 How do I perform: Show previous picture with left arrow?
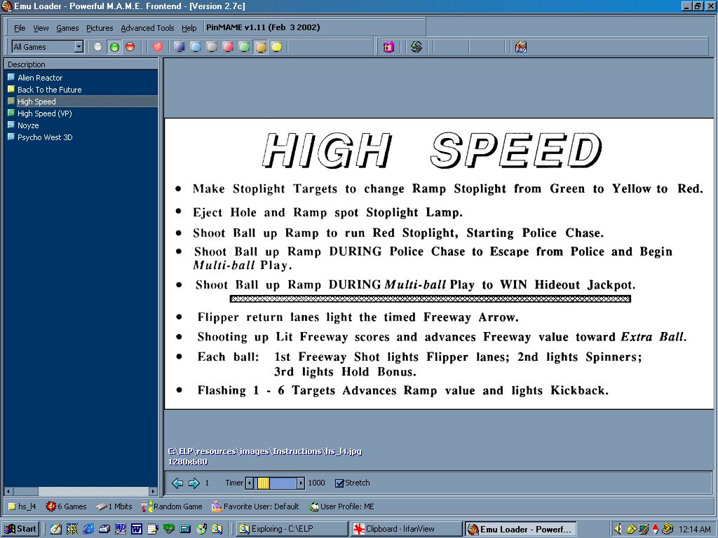pos(177,483)
